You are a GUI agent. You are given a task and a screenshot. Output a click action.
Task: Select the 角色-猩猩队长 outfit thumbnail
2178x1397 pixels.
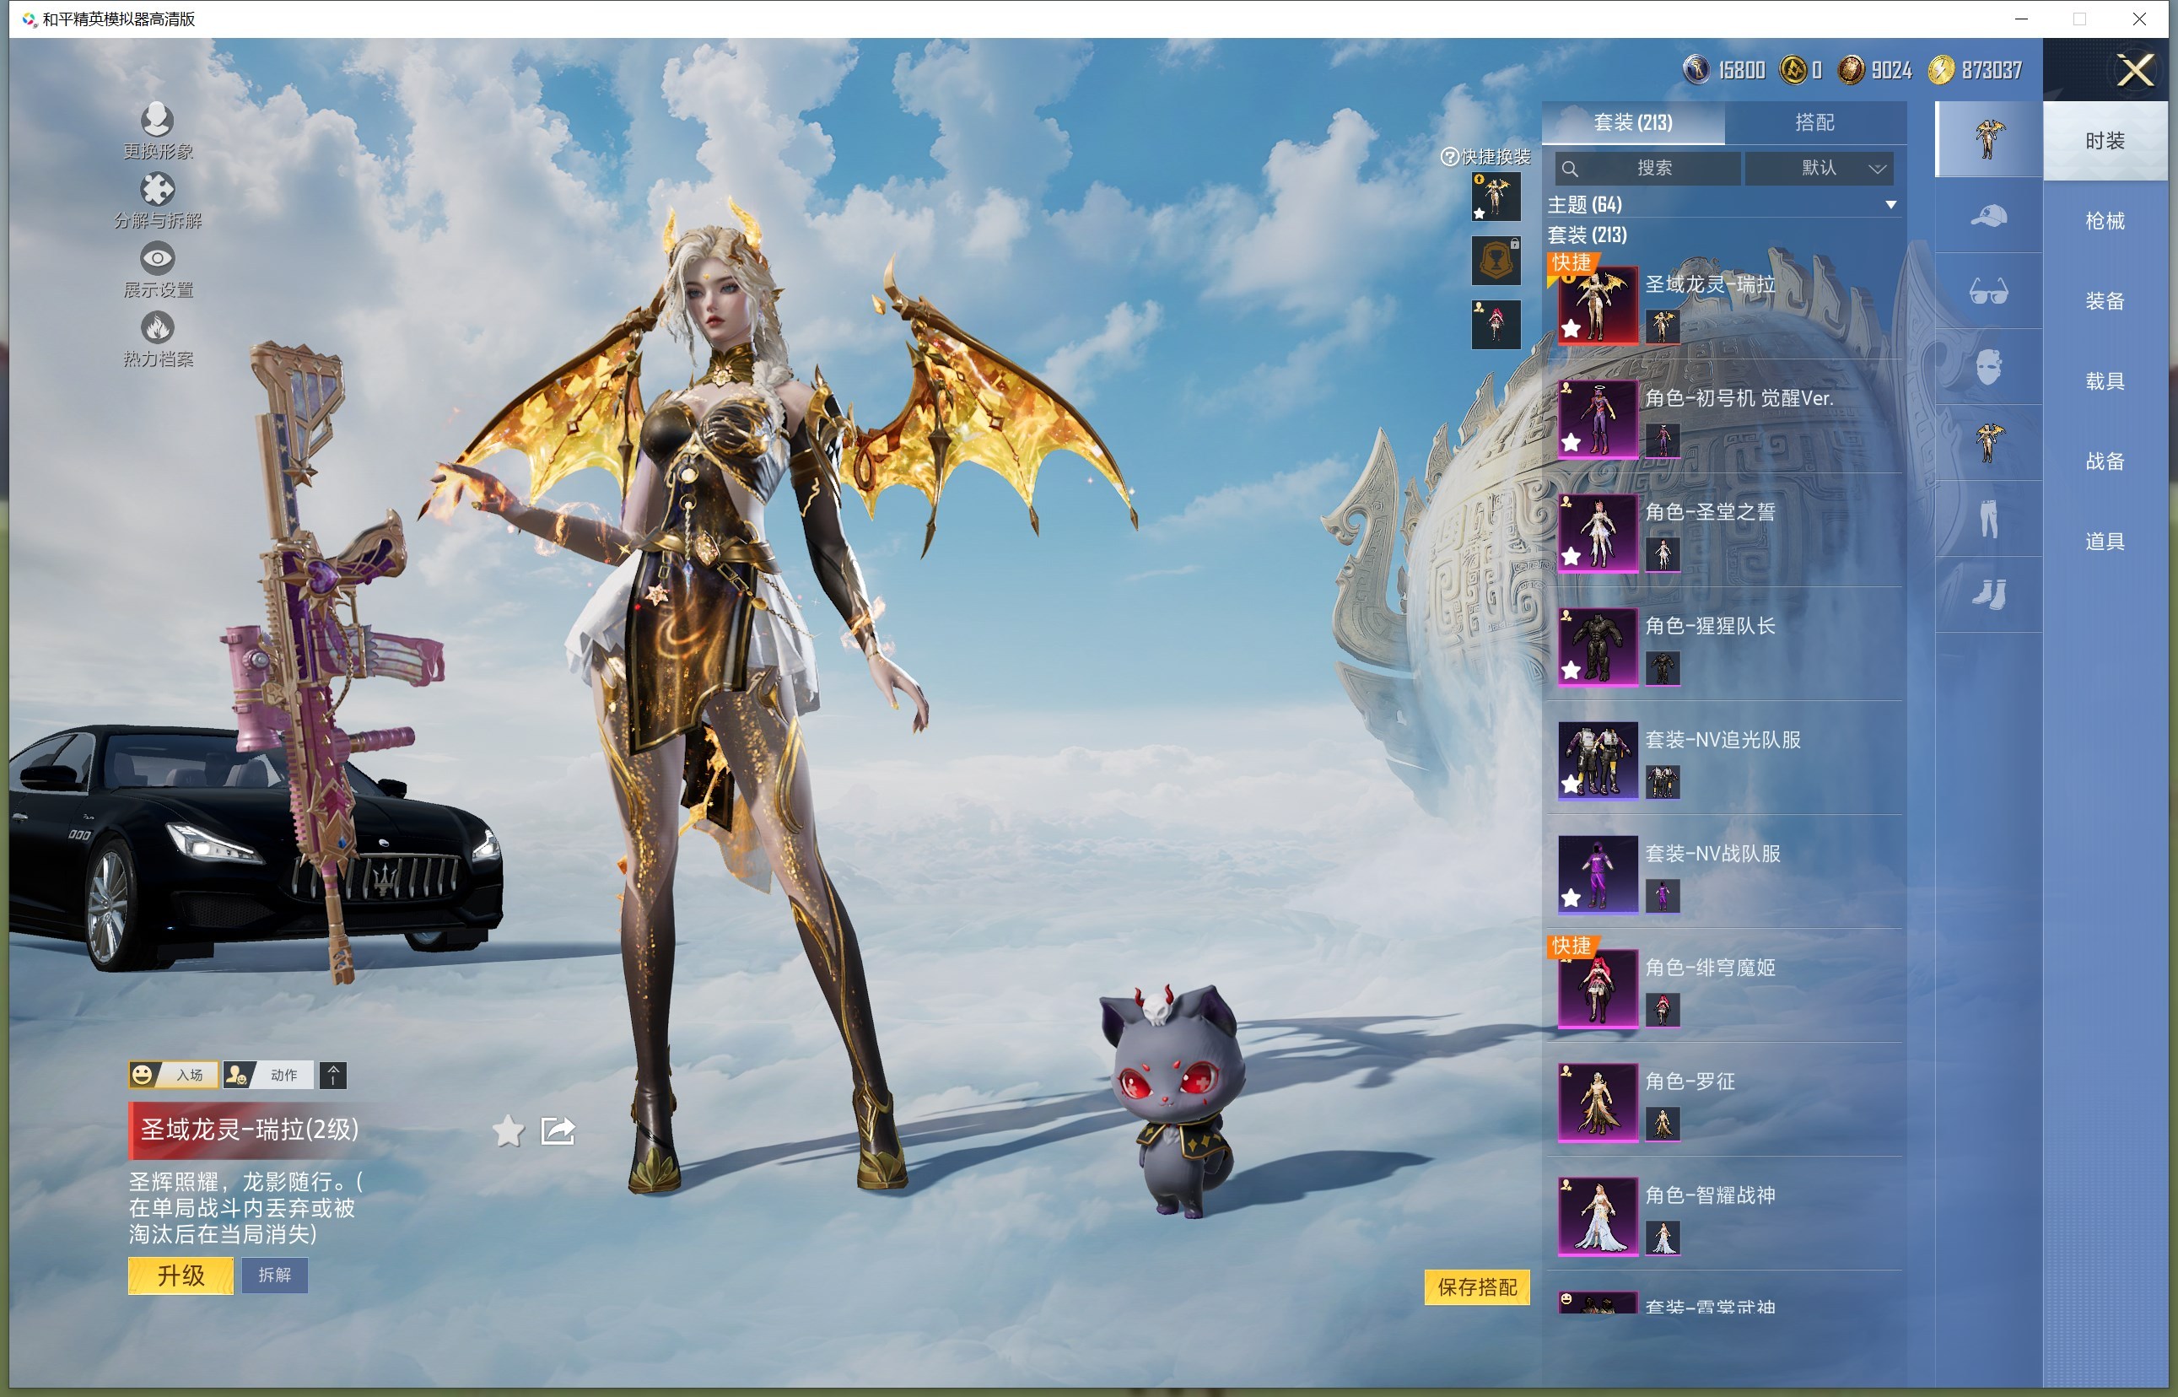[x=1598, y=647]
